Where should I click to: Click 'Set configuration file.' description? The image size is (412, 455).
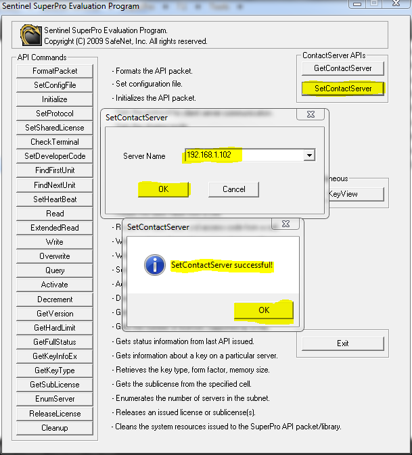click(147, 84)
